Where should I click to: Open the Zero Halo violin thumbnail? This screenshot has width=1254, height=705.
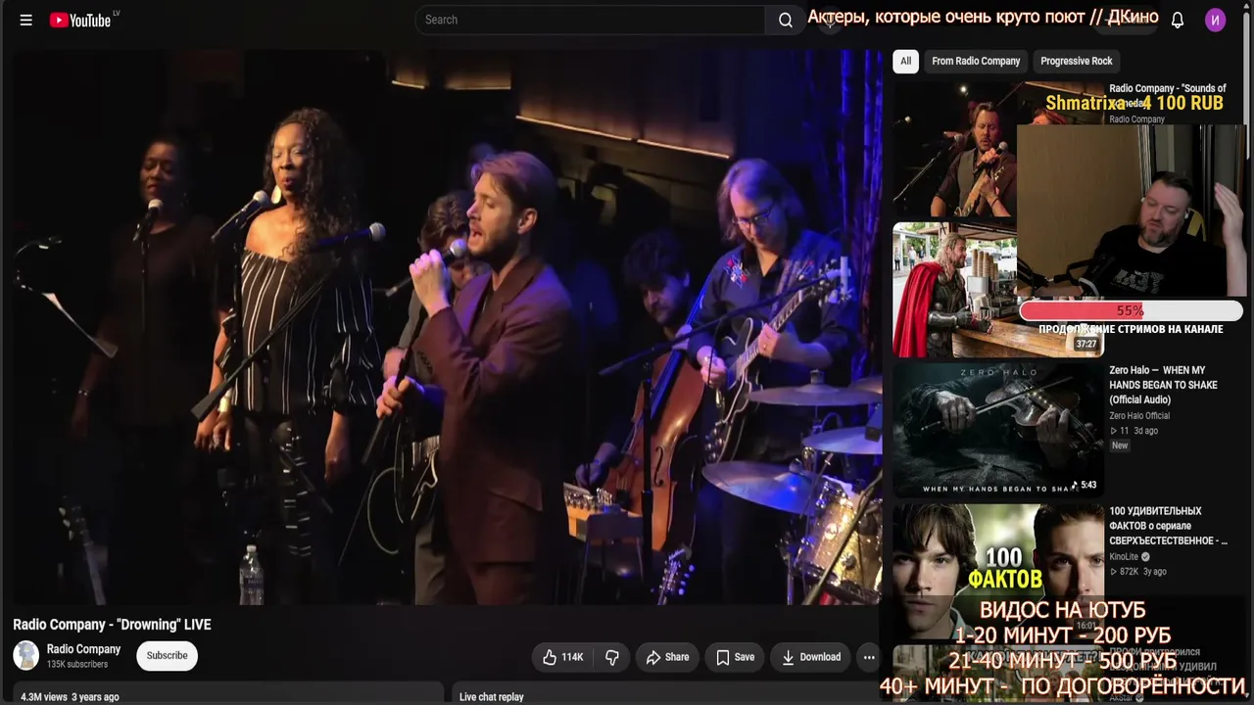996,429
